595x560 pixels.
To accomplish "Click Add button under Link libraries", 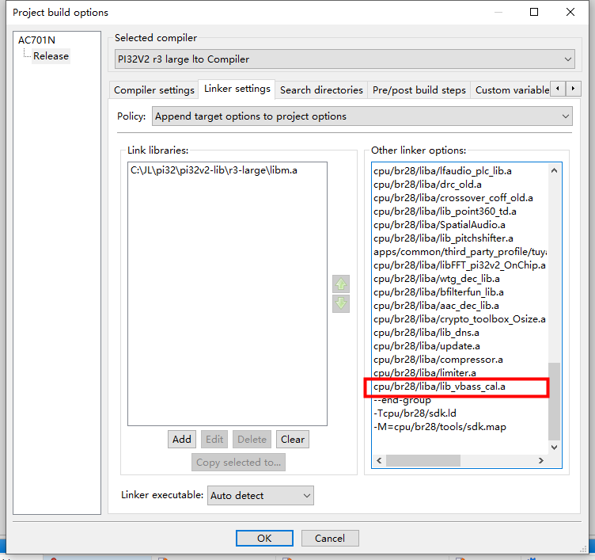I will tap(182, 439).
